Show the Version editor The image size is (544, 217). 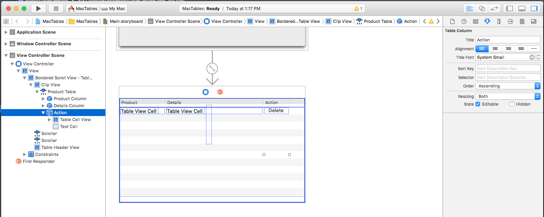pyautogui.click(x=494, y=8)
